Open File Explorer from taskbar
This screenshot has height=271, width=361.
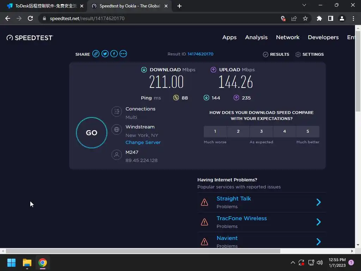pos(27,263)
